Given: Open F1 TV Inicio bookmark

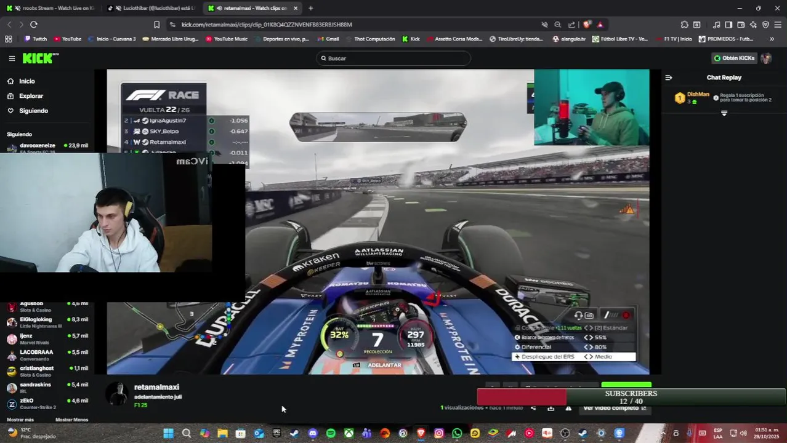Looking at the screenshot, I should tap(673, 39).
